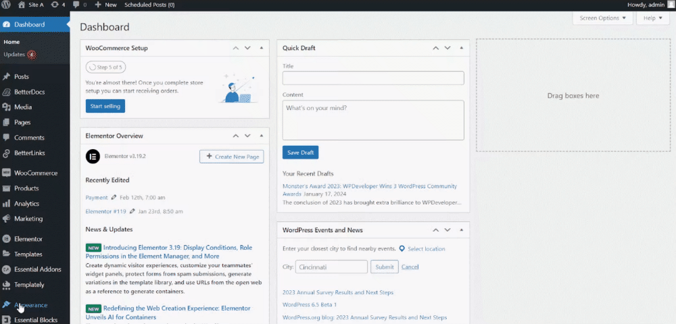The image size is (676, 324).
Task: Move WordPress Events and News box up
Action: [x=435, y=230]
